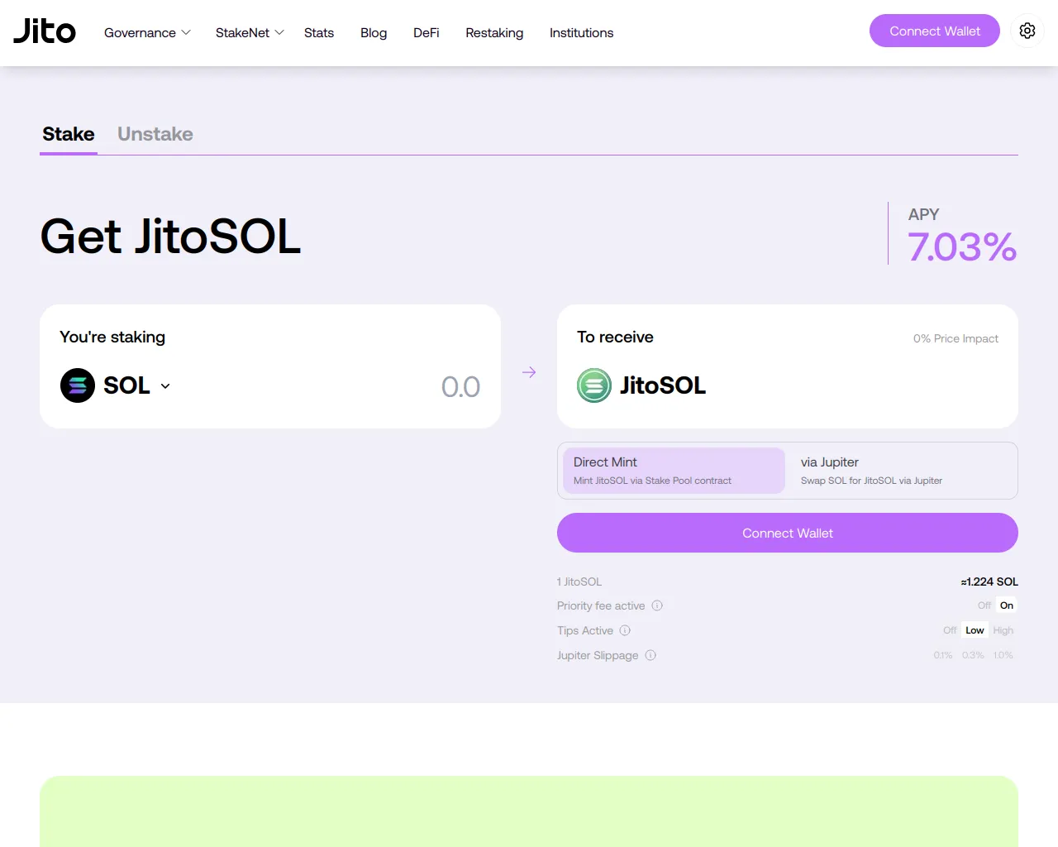Set Tips Active to Low
1058x847 pixels.
tap(975, 630)
